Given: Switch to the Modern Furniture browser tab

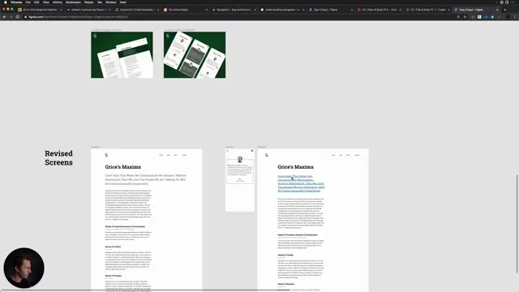Looking at the screenshot, I should [88, 10].
